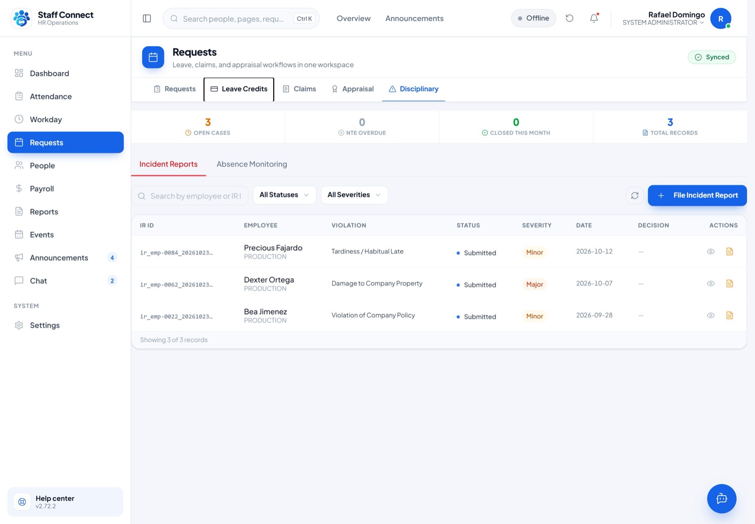
Task: Open the All Statuses dropdown
Action: pyautogui.click(x=285, y=195)
